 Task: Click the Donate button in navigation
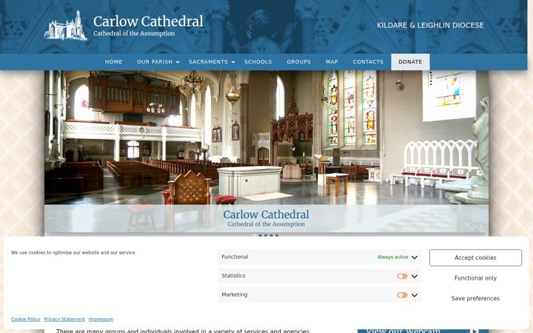(x=410, y=62)
